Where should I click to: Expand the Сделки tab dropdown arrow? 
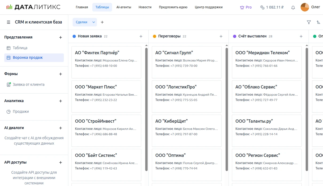[x=94, y=22]
